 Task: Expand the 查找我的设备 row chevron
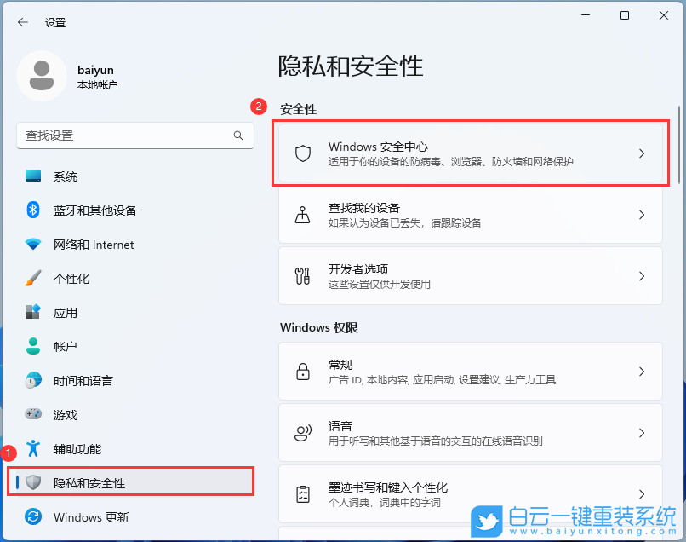point(642,215)
